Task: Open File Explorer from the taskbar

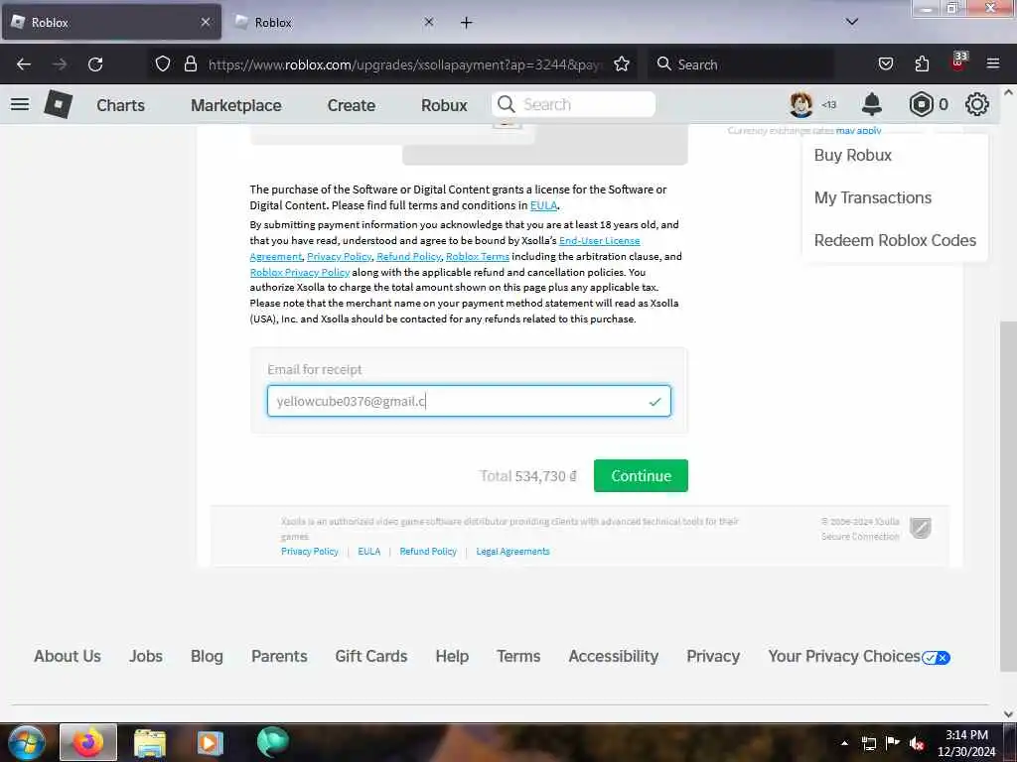Action: pyautogui.click(x=150, y=743)
